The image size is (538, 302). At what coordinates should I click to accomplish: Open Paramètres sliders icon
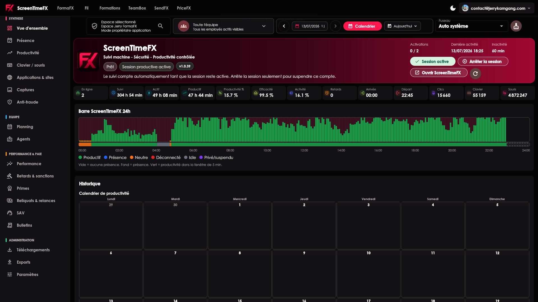click(x=10, y=275)
